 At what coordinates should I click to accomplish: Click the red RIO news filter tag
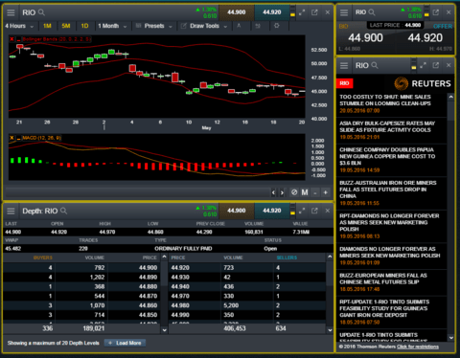click(x=344, y=83)
